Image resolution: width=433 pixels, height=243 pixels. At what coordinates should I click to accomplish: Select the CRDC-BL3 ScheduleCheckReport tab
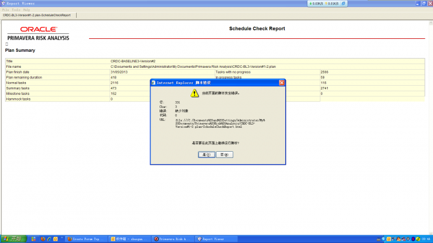(36, 15)
